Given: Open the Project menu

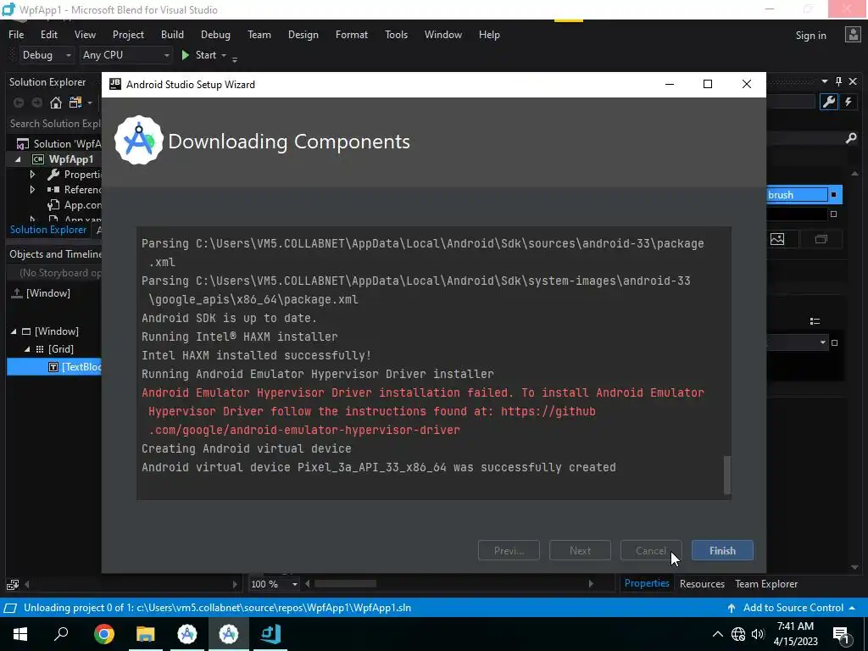Looking at the screenshot, I should [x=128, y=34].
